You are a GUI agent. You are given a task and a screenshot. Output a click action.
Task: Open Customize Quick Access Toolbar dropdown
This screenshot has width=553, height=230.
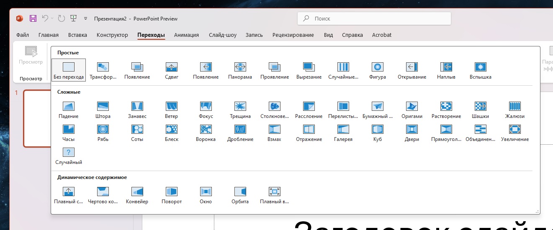pyautogui.click(x=86, y=18)
